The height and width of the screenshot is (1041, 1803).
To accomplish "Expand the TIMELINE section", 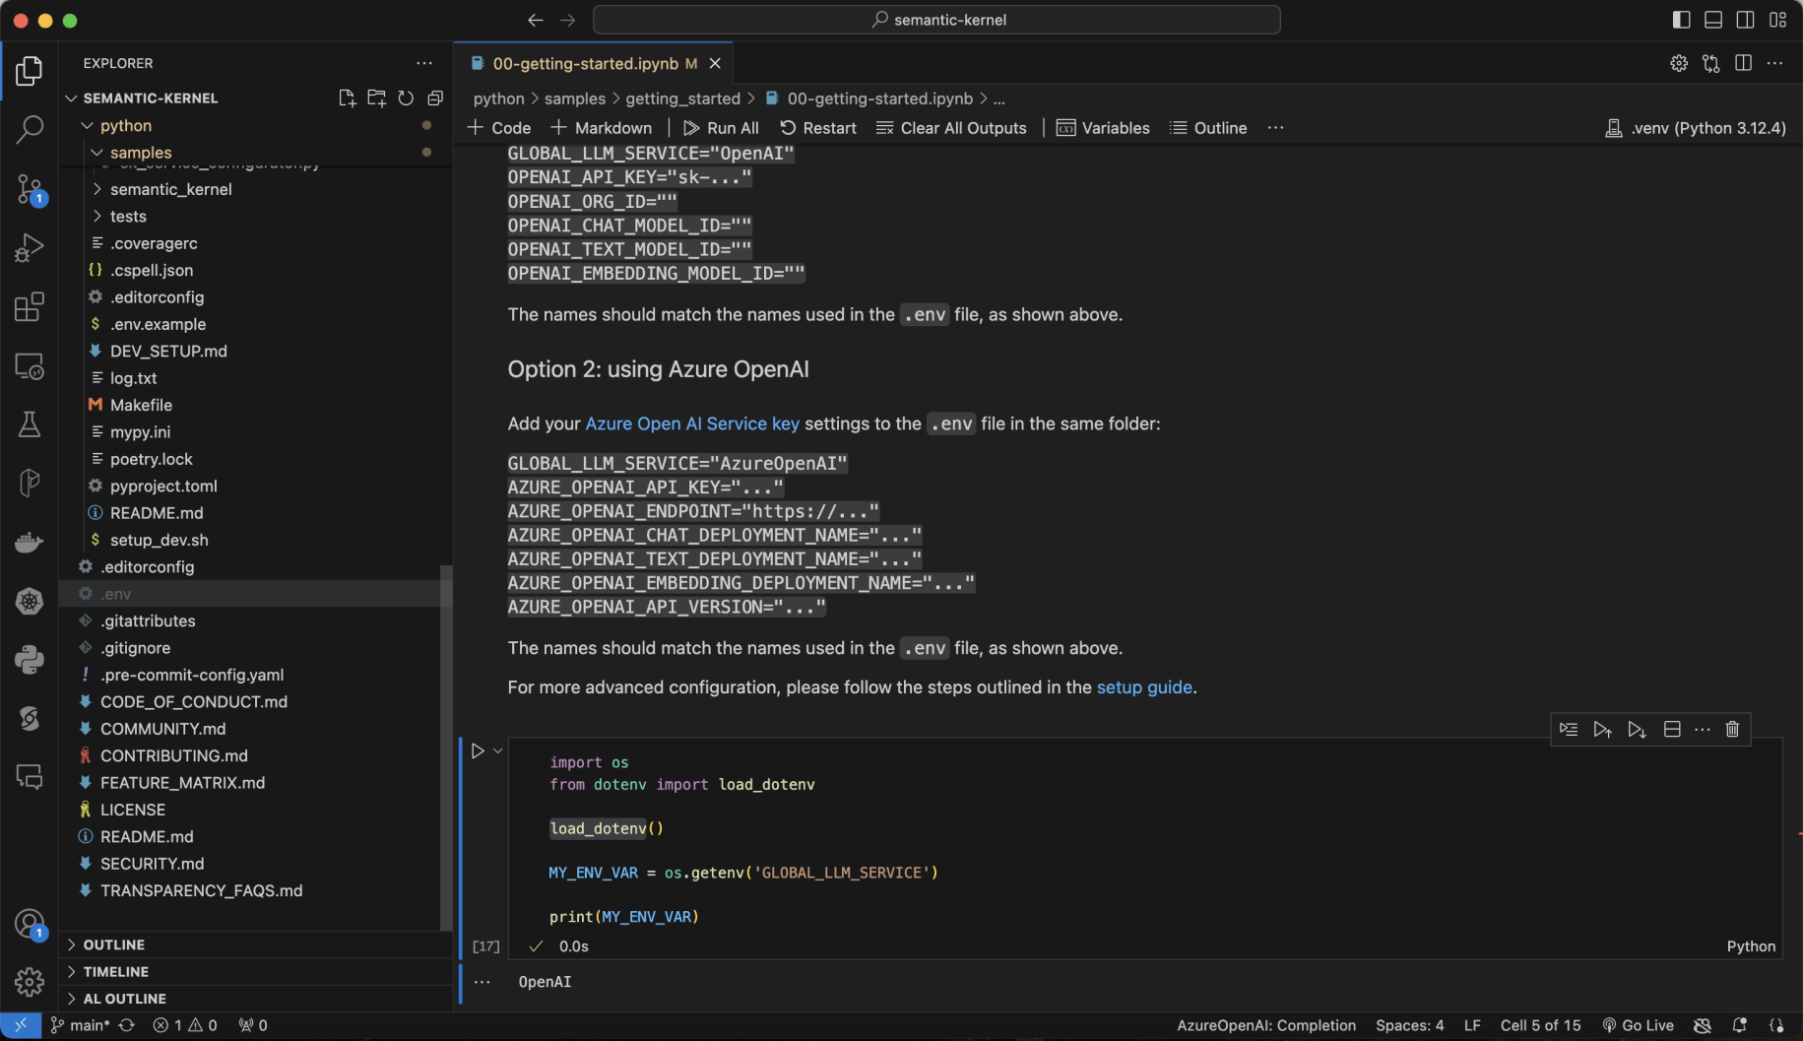I will [x=115, y=971].
